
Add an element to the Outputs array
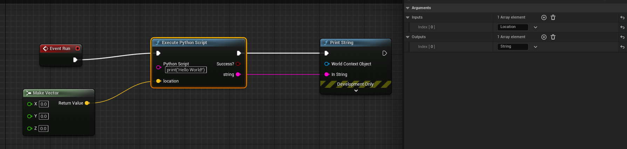(544, 37)
